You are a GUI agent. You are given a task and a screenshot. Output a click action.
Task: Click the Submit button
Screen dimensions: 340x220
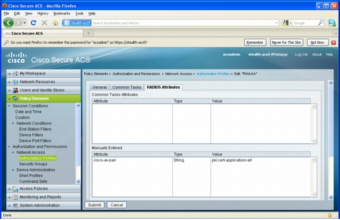(x=94, y=205)
